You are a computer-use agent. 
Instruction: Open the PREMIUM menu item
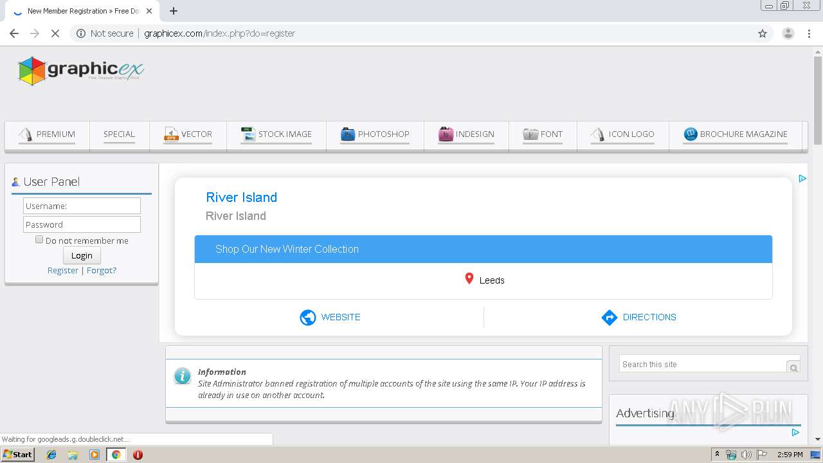(47, 134)
